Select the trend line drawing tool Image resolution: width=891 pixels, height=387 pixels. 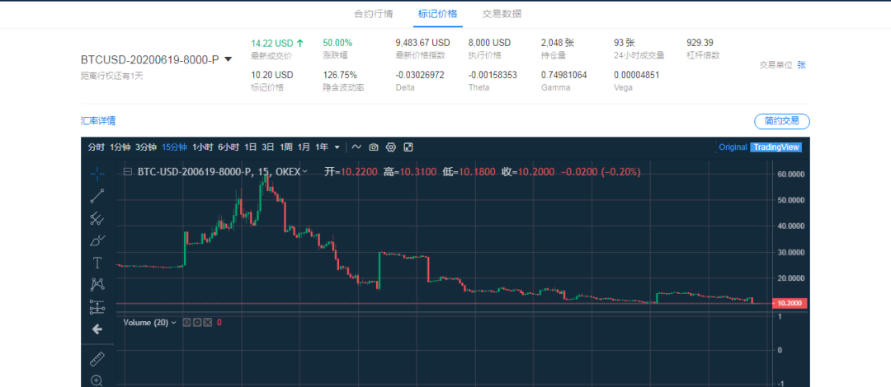pos(97,196)
